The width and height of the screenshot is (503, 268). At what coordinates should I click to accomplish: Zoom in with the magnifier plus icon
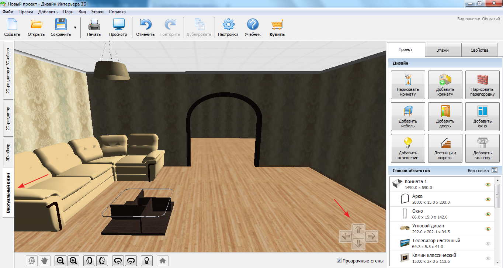coord(73,261)
